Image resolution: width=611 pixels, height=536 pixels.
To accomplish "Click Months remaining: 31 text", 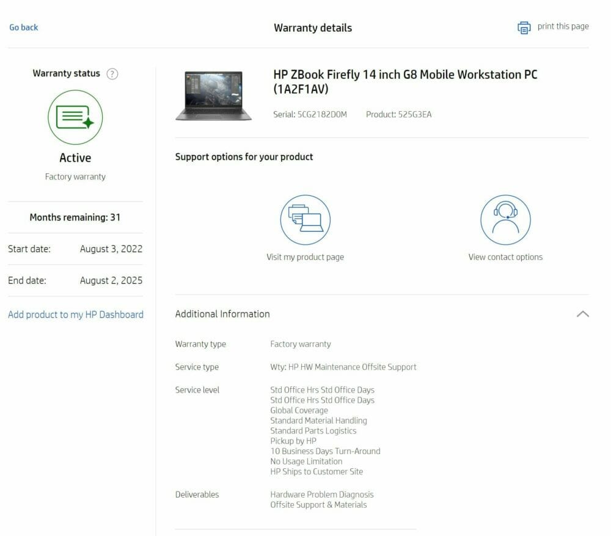I will [75, 217].
